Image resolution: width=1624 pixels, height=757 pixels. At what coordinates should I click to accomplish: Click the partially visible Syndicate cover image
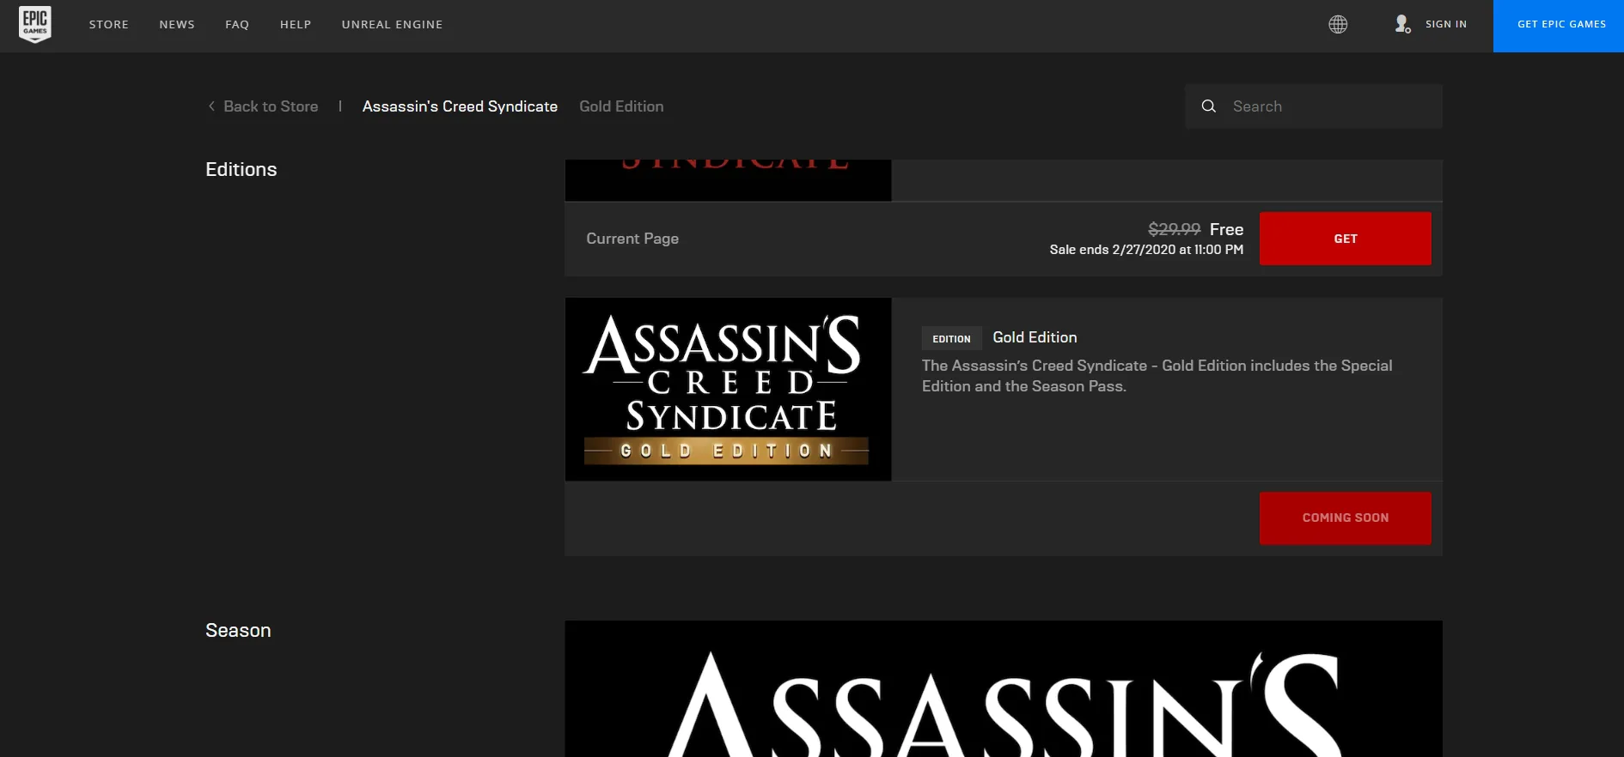[x=729, y=180]
